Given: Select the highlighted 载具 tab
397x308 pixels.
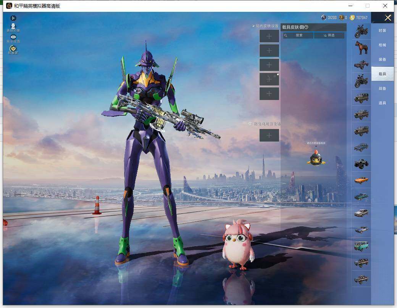Looking at the screenshot, I should [382, 74].
